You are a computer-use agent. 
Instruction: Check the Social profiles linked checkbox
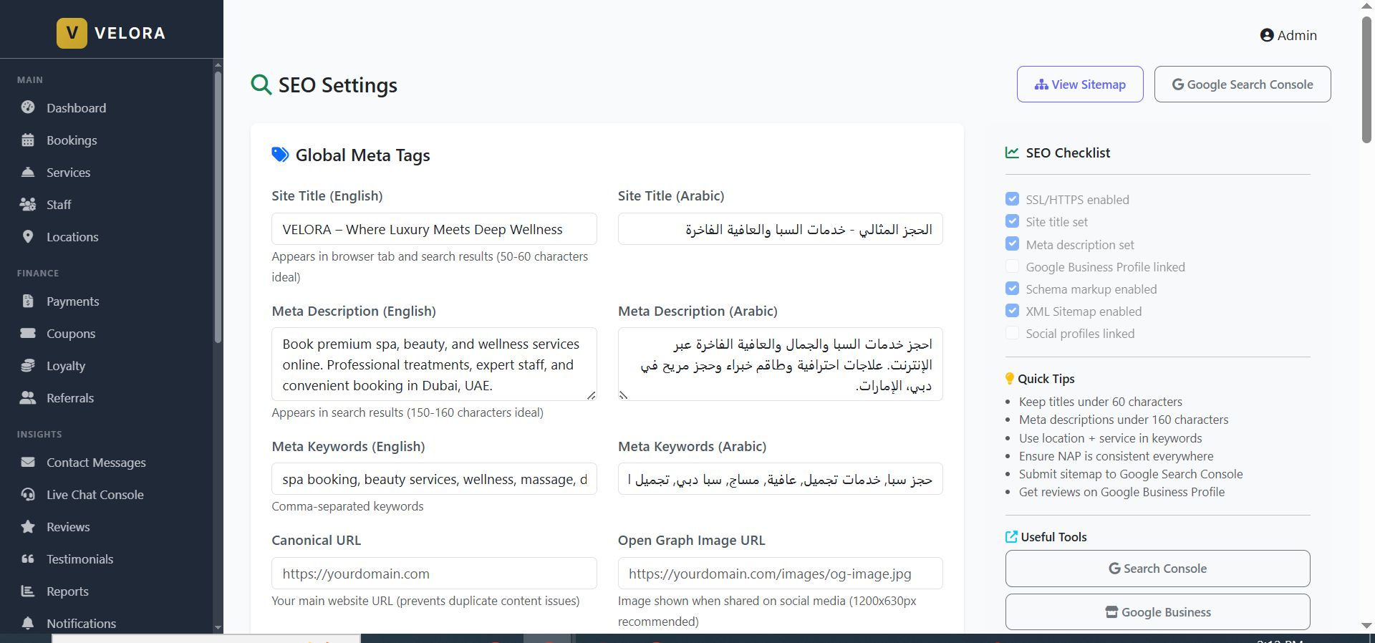[x=1012, y=333]
